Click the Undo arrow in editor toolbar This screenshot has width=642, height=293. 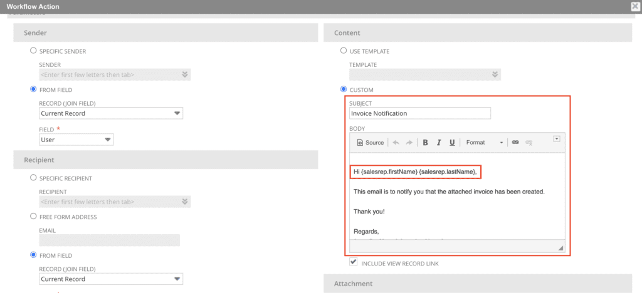(x=396, y=143)
